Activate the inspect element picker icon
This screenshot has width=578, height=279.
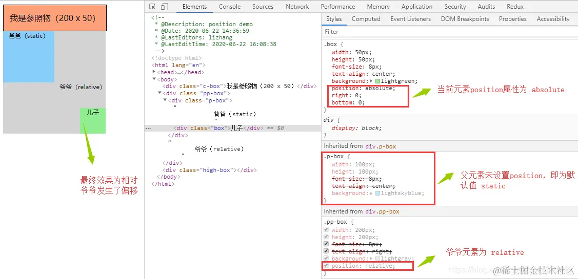tap(153, 7)
